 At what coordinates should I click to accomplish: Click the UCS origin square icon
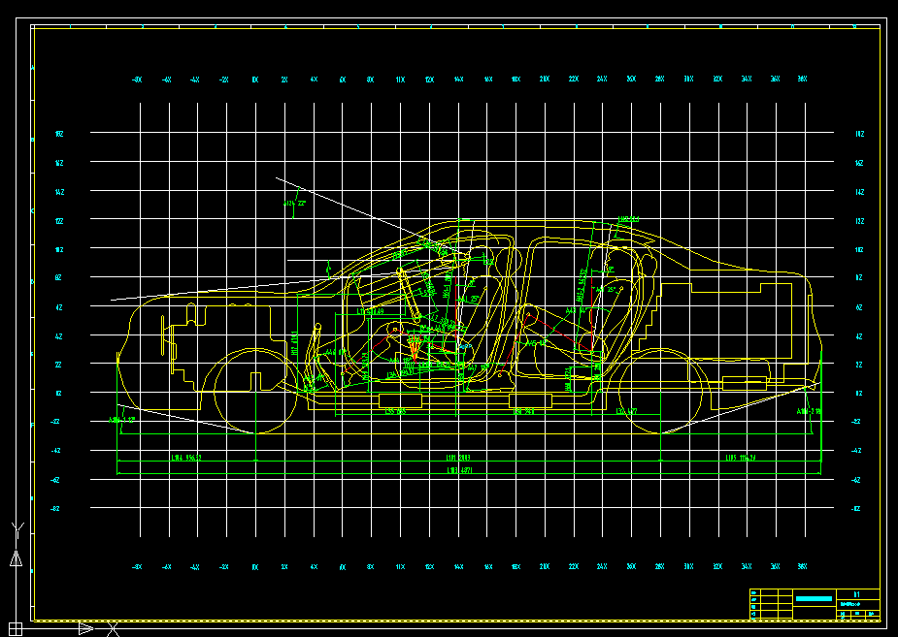click(x=16, y=629)
